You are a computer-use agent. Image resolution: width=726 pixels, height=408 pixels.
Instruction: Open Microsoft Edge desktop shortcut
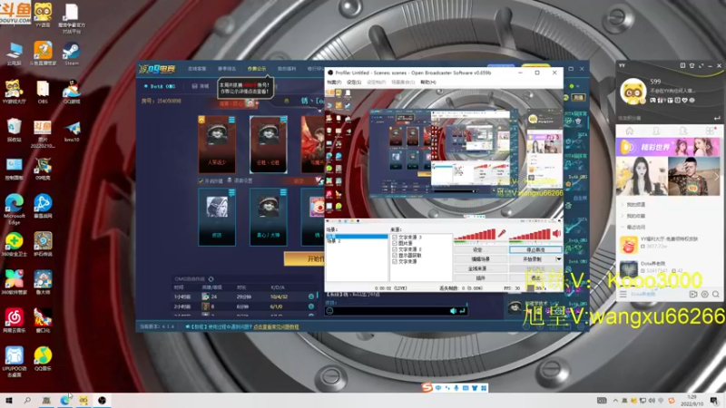point(15,209)
